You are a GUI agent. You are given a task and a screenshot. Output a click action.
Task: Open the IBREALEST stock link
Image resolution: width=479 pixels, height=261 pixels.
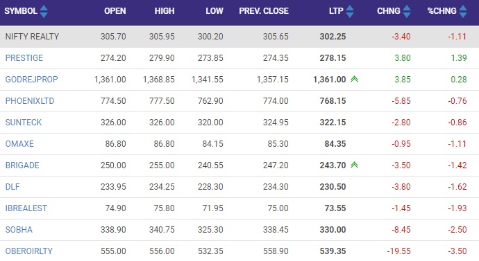coord(26,208)
